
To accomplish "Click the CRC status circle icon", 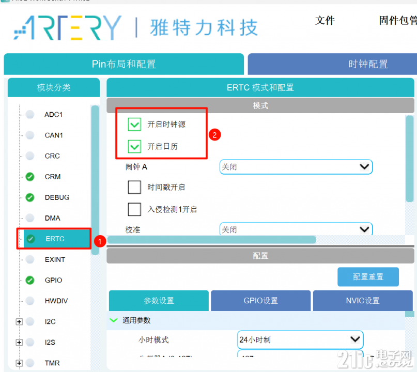I will 30,156.
